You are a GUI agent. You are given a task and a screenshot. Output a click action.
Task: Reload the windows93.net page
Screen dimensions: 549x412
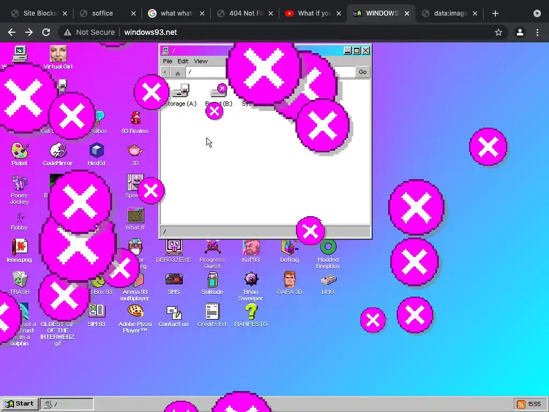pos(46,32)
